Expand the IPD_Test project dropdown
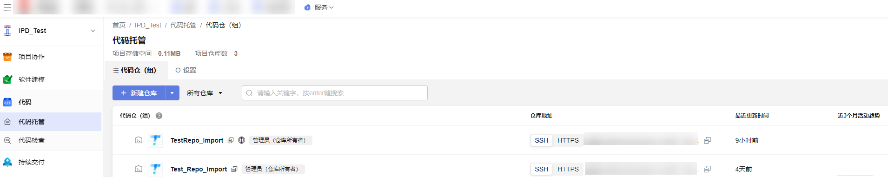This screenshot has width=888, height=177. click(93, 31)
